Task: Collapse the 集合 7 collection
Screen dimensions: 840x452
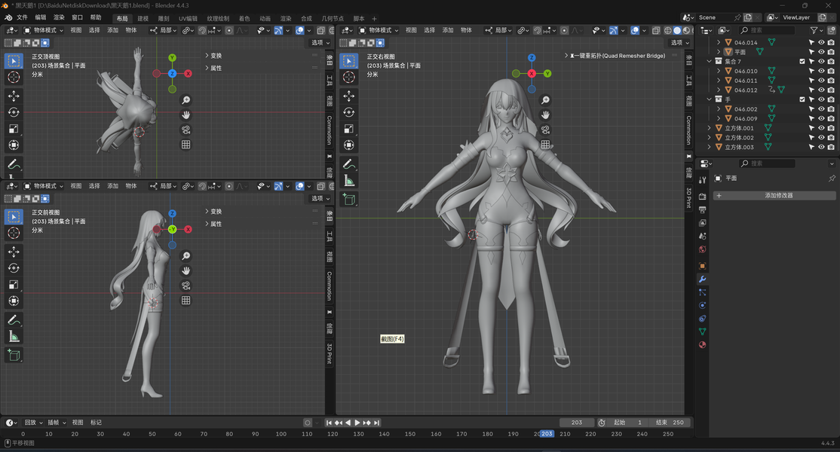Action: 710,62
